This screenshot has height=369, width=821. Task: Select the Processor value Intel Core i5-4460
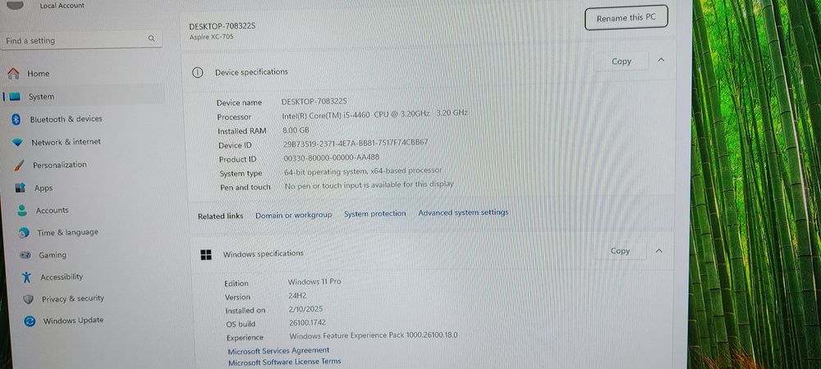[375, 113]
